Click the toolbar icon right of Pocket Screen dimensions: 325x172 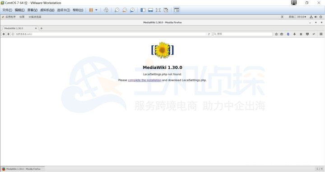314,34
